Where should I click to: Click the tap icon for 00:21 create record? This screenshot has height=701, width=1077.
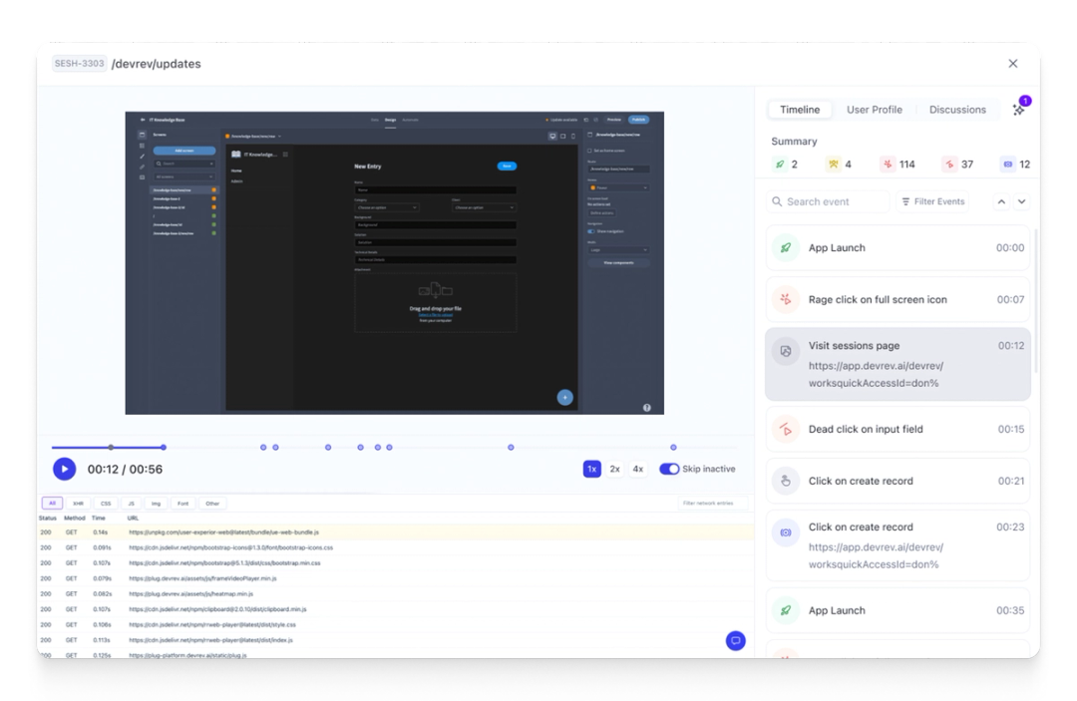click(x=786, y=481)
